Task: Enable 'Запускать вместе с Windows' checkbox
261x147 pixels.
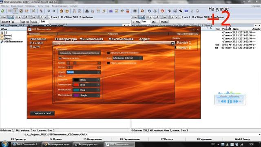Action: coord(108,53)
